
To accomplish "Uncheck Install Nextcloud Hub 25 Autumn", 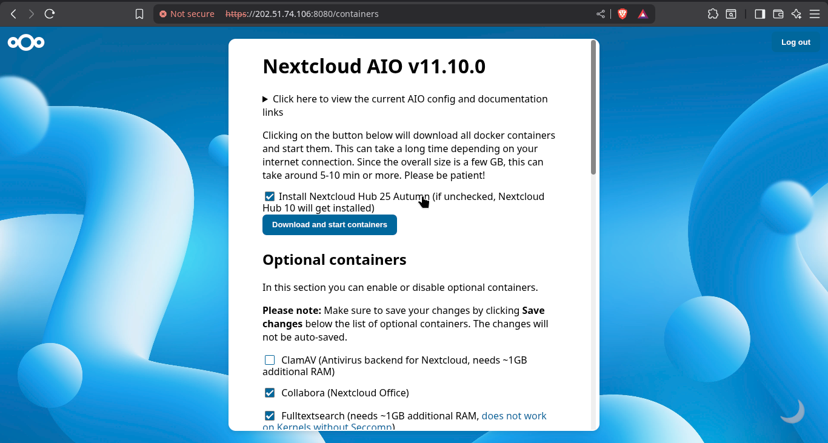I will pos(270,196).
